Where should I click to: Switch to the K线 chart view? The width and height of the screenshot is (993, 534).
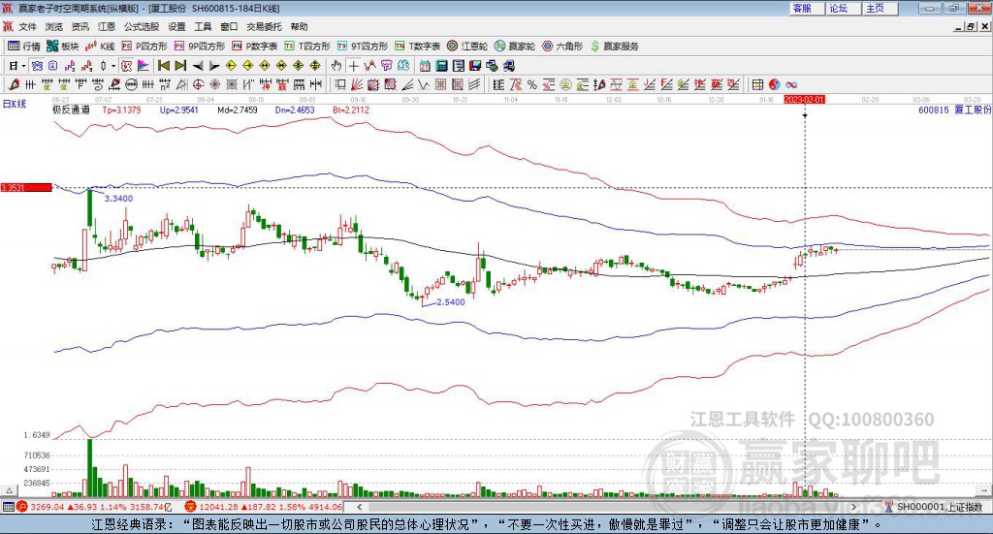point(100,47)
